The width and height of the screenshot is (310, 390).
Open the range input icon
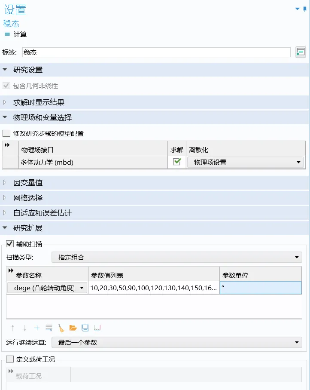point(97,328)
